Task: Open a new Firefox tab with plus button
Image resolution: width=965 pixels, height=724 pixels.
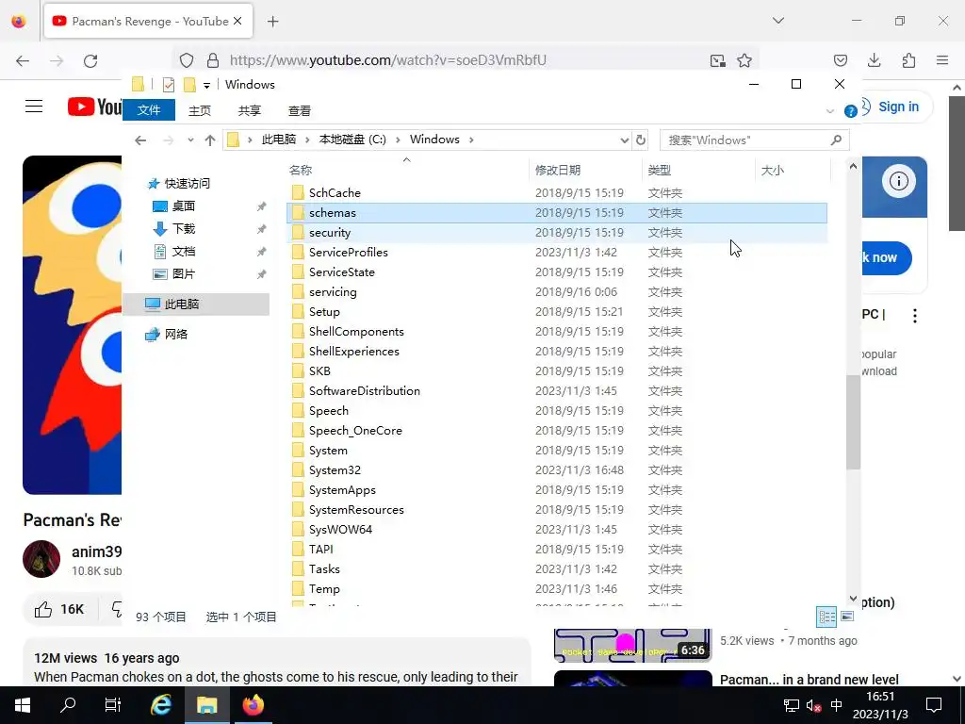Action: click(x=273, y=22)
